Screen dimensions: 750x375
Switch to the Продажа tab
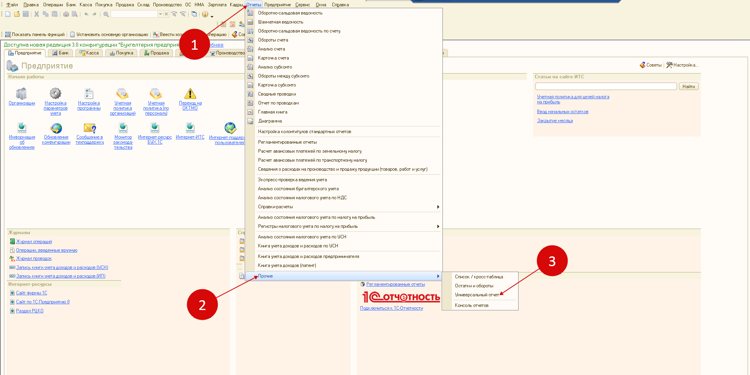(x=157, y=53)
